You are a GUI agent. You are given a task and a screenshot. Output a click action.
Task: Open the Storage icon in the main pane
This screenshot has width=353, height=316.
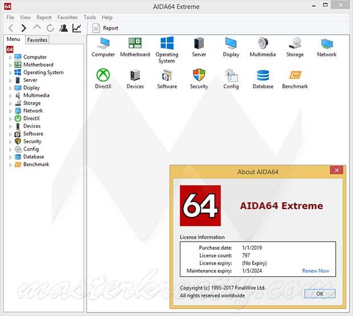coord(295,47)
